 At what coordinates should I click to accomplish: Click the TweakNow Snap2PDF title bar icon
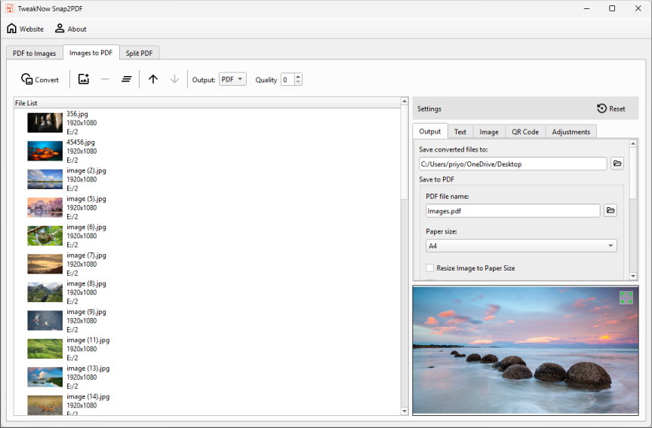point(10,8)
